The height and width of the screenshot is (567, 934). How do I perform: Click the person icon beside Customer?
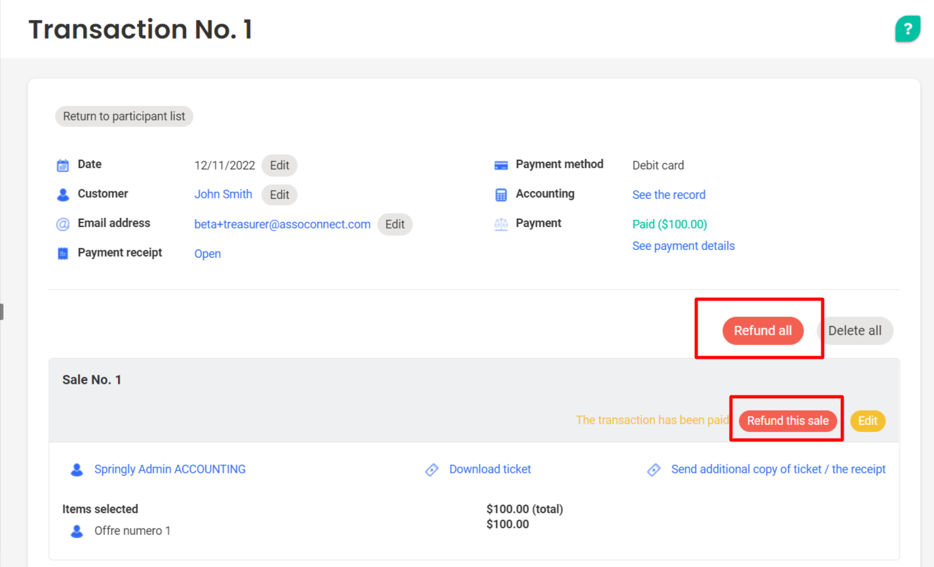click(x=63, y=194)
